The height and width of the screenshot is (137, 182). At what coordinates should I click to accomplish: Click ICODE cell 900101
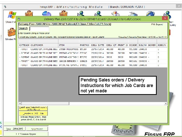pyautogui.click(x=133, y=61)
